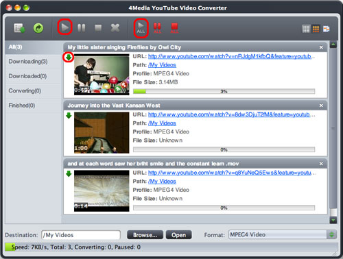Image resolution: width=343 pixels, height=259 pixels.
Task: Open the /My Videos path in the constant leam task
Action: coord(162,182)
